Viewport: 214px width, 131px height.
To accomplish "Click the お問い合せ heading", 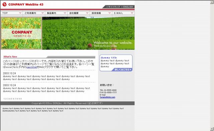I will tap(107, 85).
